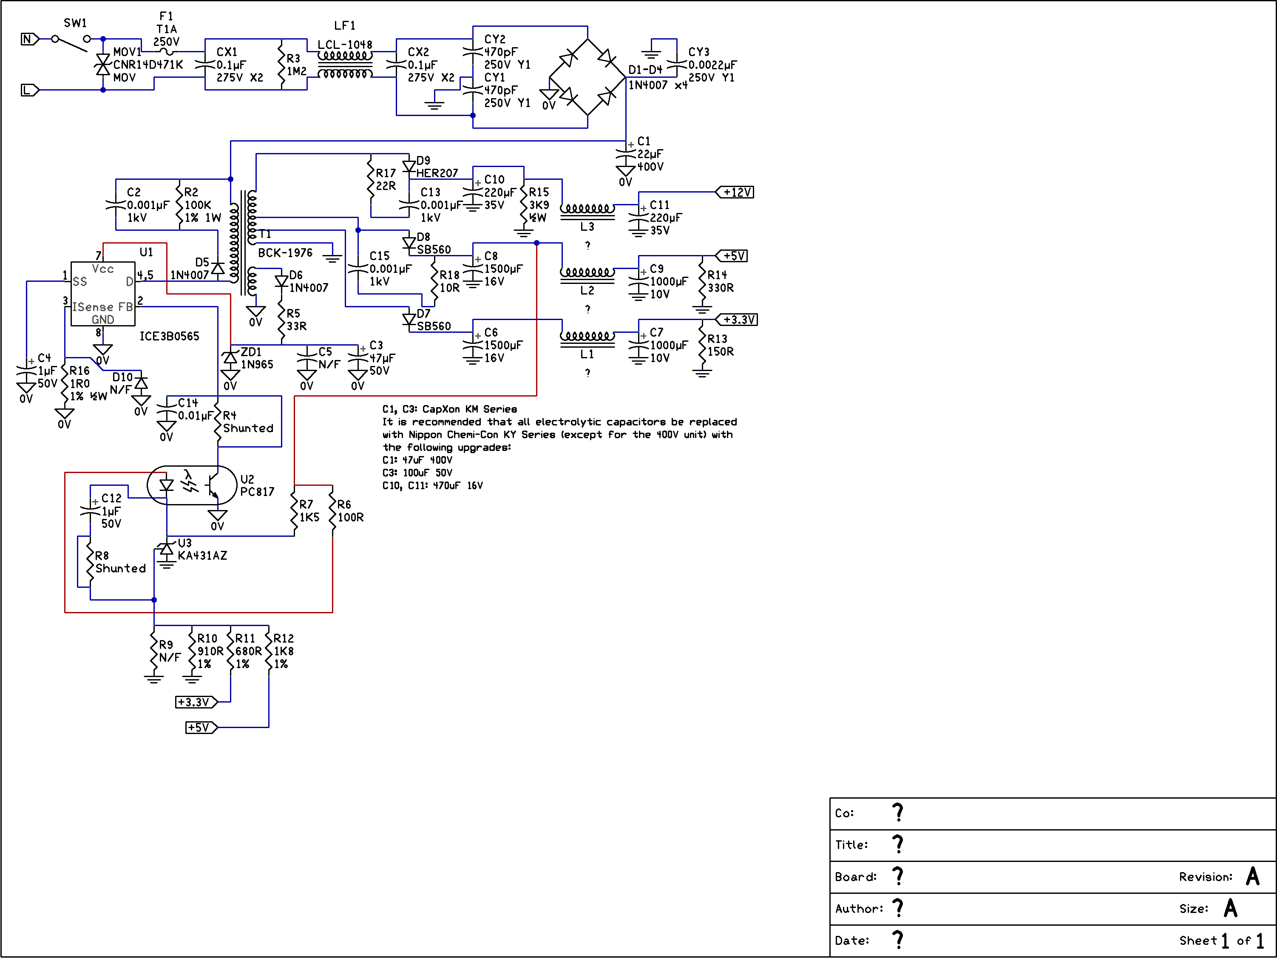
Task: Select the 'C1: 47uF 400V' upgrade note
Action: (x=417, y=460)
